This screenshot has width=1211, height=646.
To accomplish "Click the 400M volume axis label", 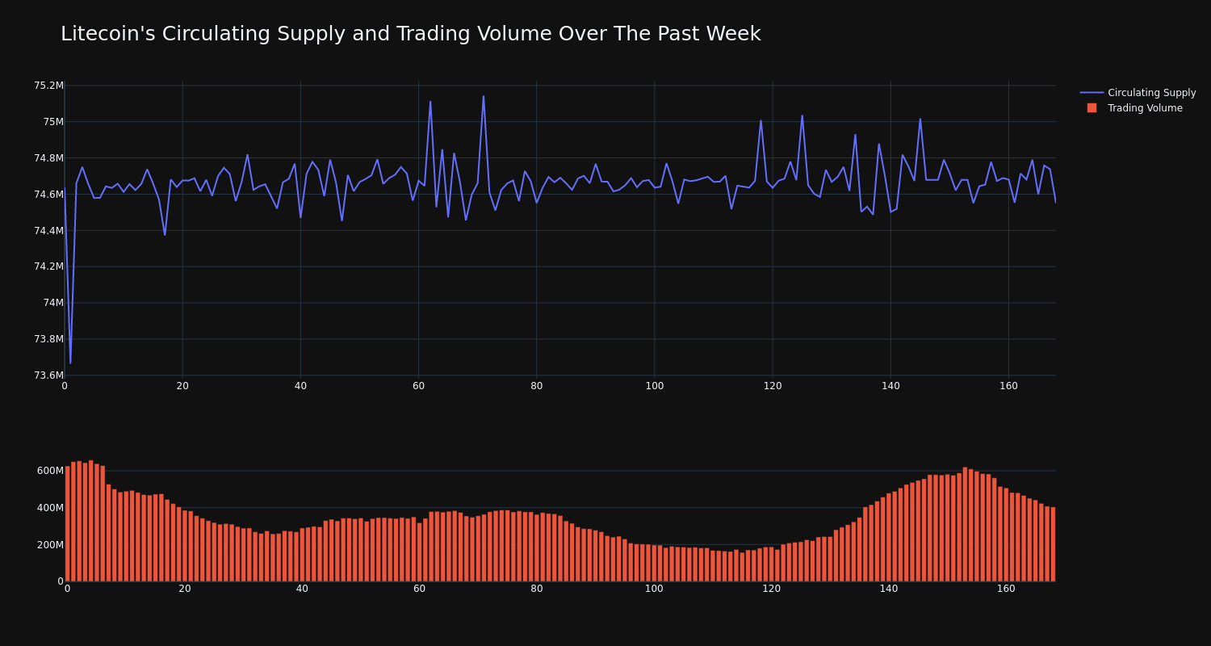I will (50, 508).
